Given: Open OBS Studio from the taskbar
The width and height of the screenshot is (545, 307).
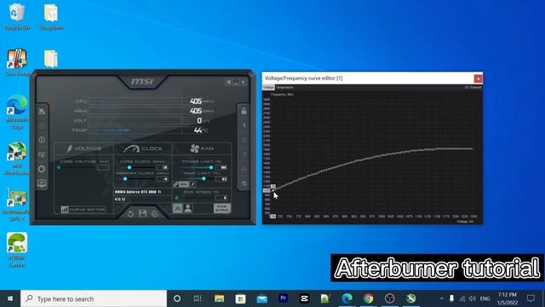Looking at the screenshot, I should [390, 298].
